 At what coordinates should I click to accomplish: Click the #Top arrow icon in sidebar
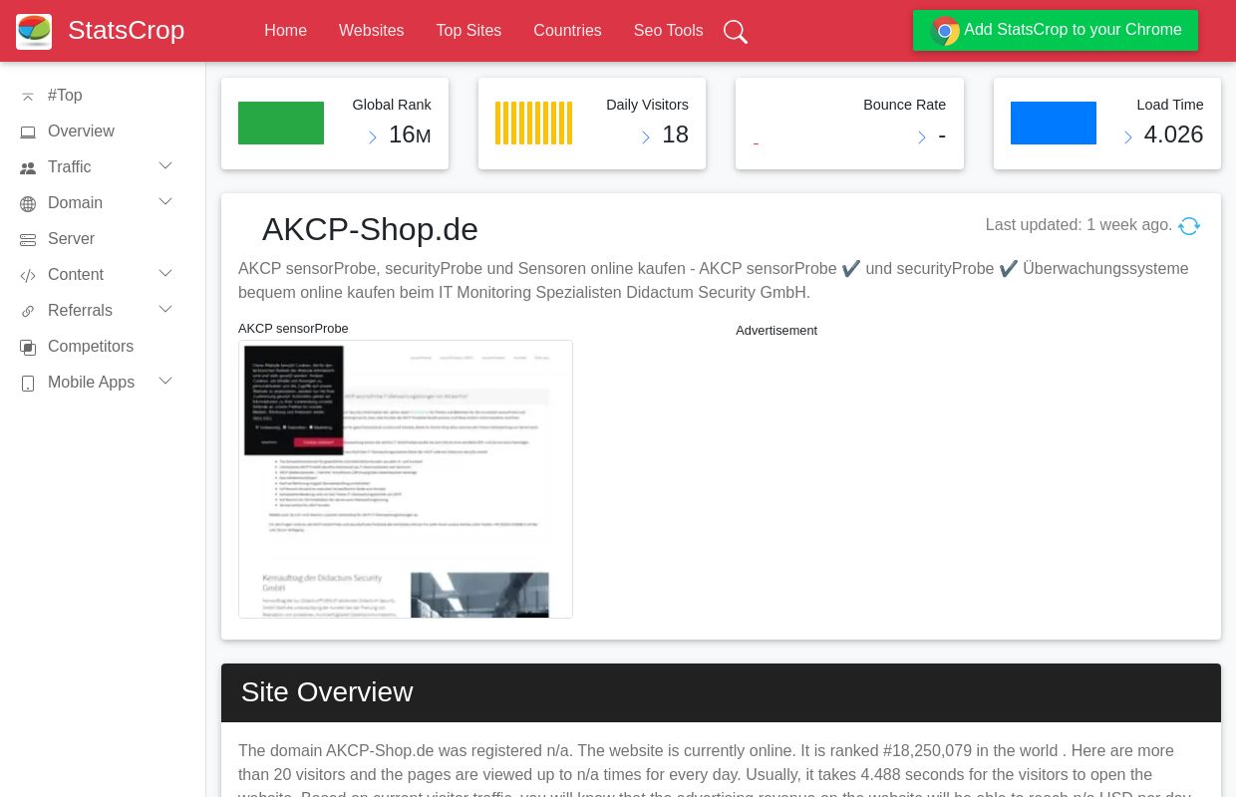pyautogui.click(x=28, y=96)
